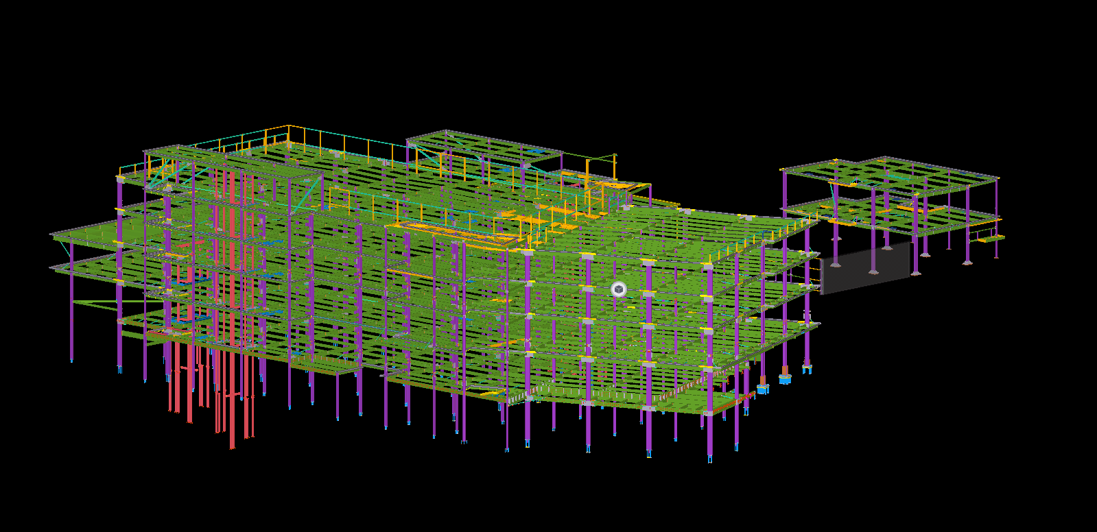Screen dimensions: 1097x532
Task: Click the far-left cantilevered upper floor slab
Action: pyautogui.click(x=82, y=232)
